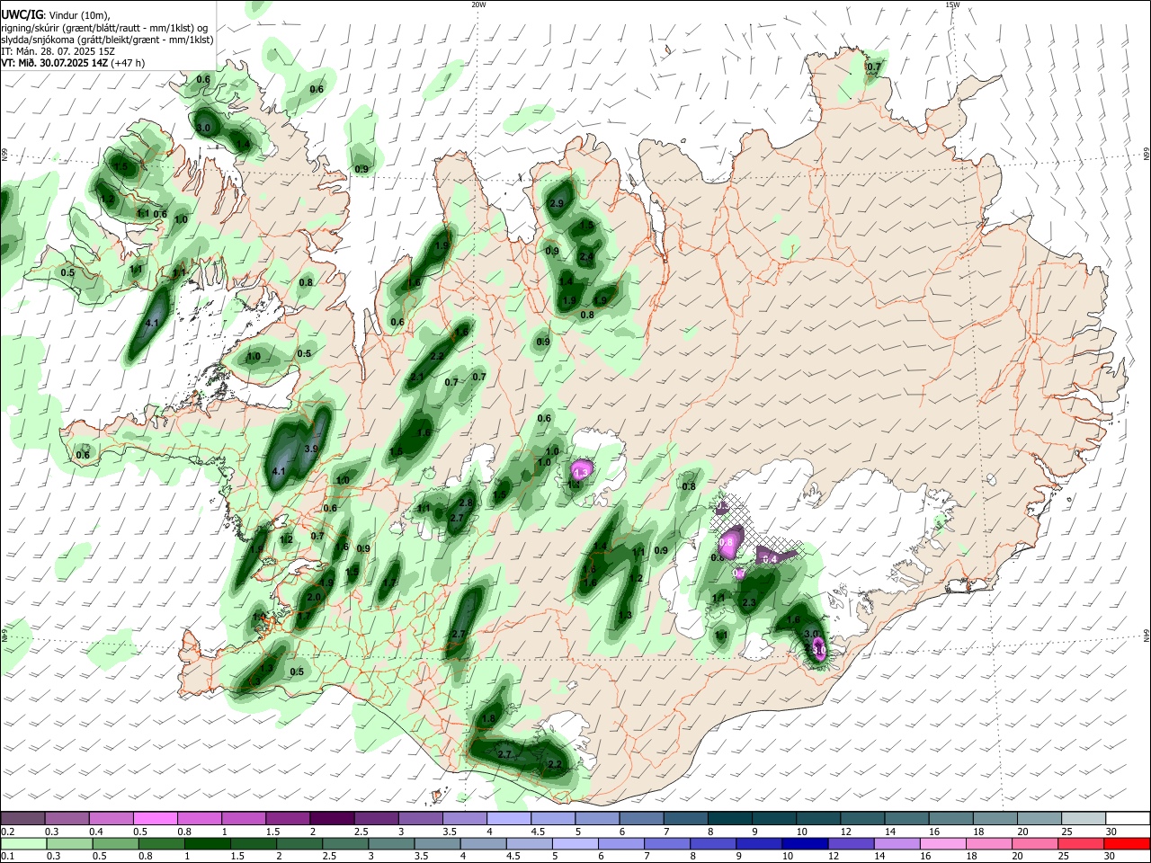
Task: Pick the dark green 1–1.5 swatch in lower legend
Action: click(x=206, y=843)
